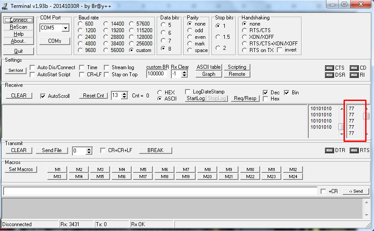Click the transmit log scrollbar up arrow
This screenshot has width=374, height=231.
click(366, 202)
